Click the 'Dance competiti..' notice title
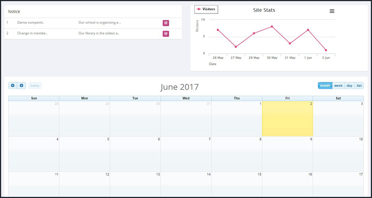This screenshot has height=198, width=372. tap(31, 23)
